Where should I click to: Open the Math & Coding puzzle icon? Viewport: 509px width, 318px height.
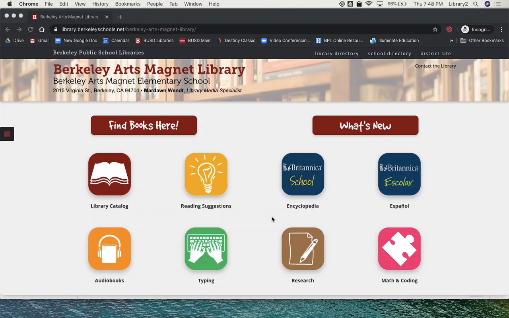click(399, 248)
